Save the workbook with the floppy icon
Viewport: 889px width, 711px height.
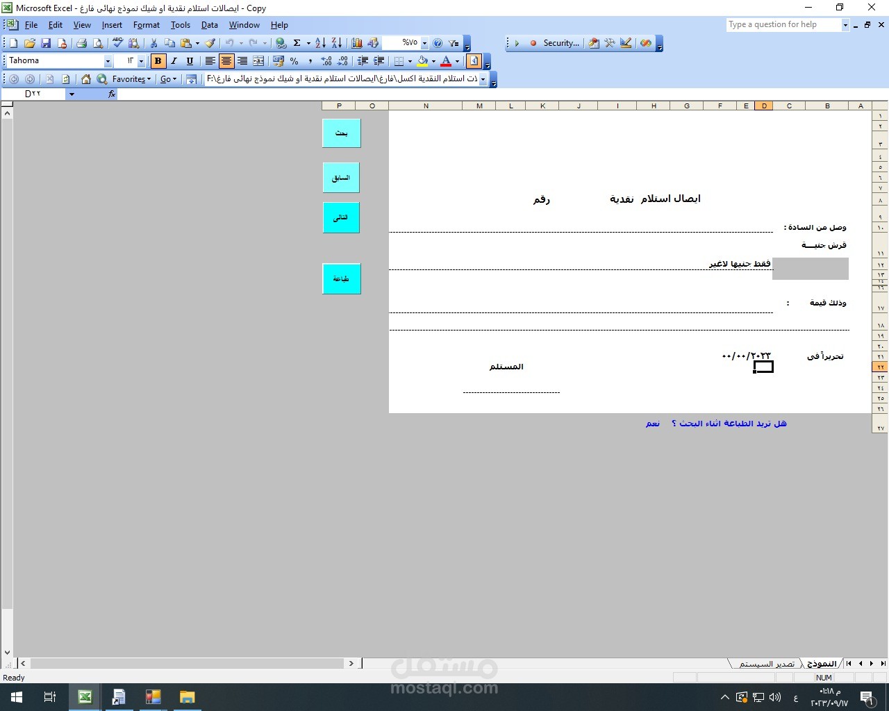(x=46, y=43)
